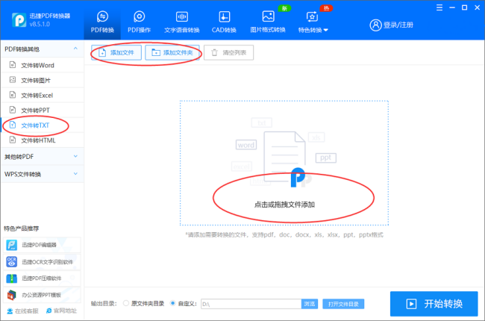Image resolution: width=485 pixels, height=321 pixels.
Task: Go to 图片格式转换 tab
Action: click(x=268, y=22)
